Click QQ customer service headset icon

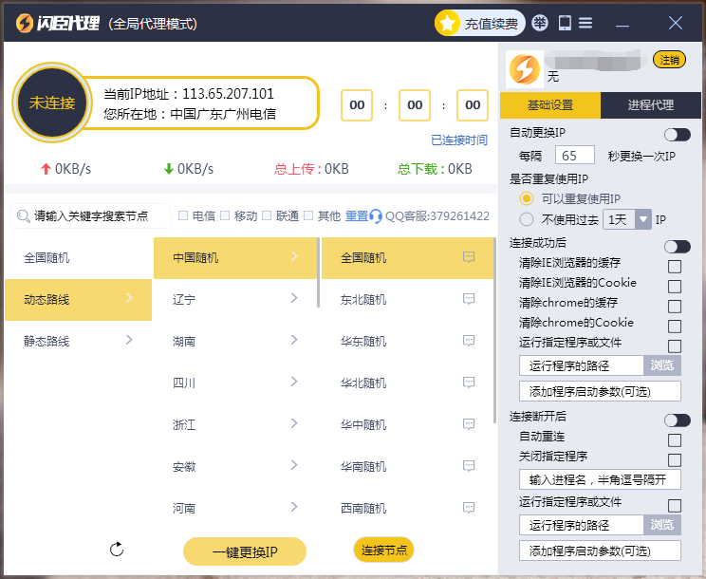[376, 216]
